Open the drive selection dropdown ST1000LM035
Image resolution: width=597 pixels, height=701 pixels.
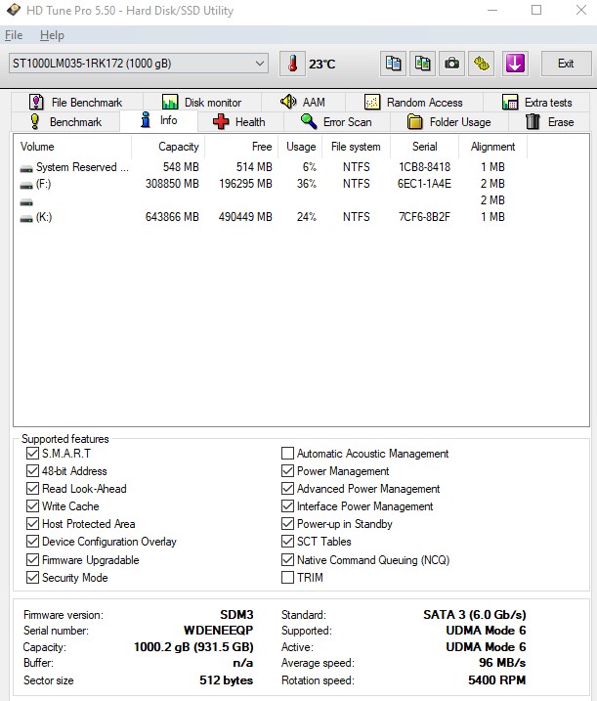pyautogui.click(x=139, y=64)
